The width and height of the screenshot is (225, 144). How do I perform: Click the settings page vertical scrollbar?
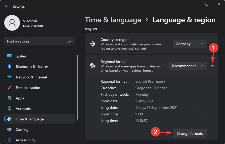coord(224,87)
